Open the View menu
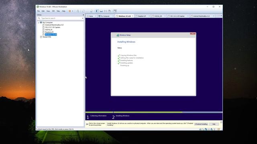 tap(48, 11)
